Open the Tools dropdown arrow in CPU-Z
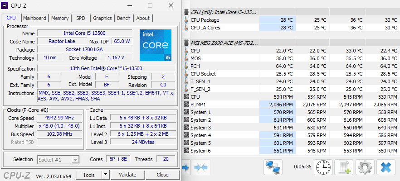Screen dimensions: 400x181 click(x=105, y=175)
